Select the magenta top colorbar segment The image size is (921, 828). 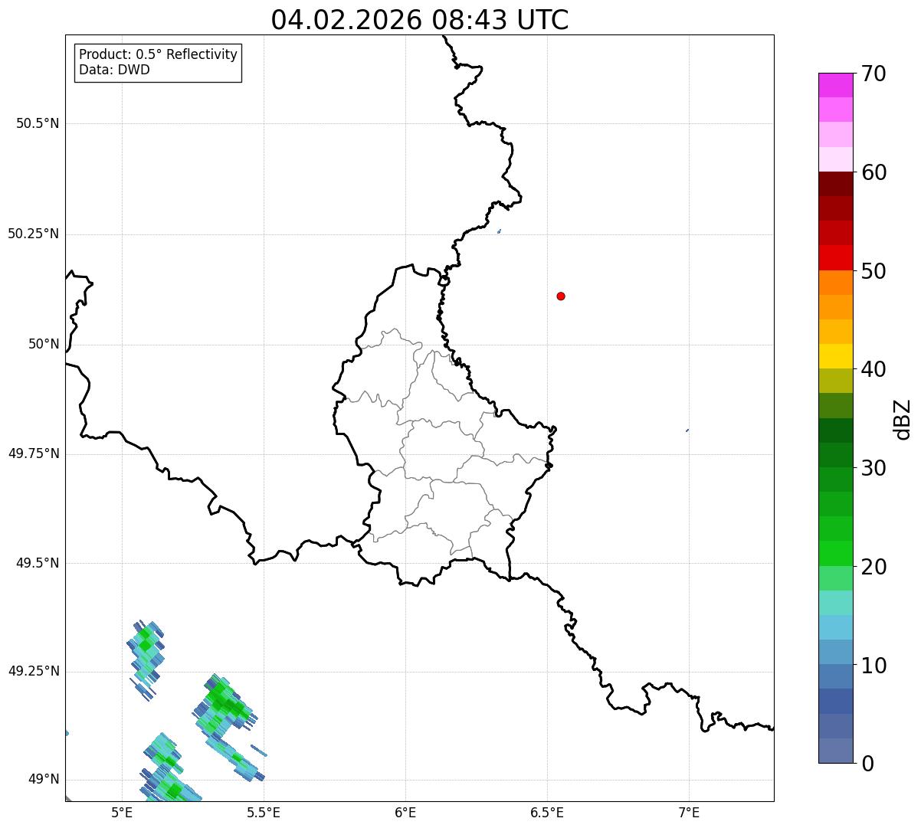coord(835,85)
